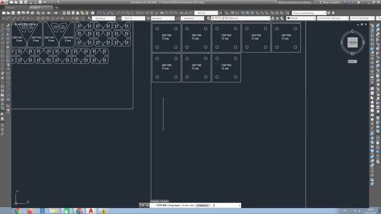Open Help from Standard toolbar

(93, 13)
